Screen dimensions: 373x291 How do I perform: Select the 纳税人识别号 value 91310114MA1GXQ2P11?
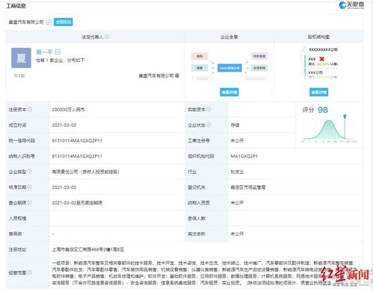[x=77, y=156]
